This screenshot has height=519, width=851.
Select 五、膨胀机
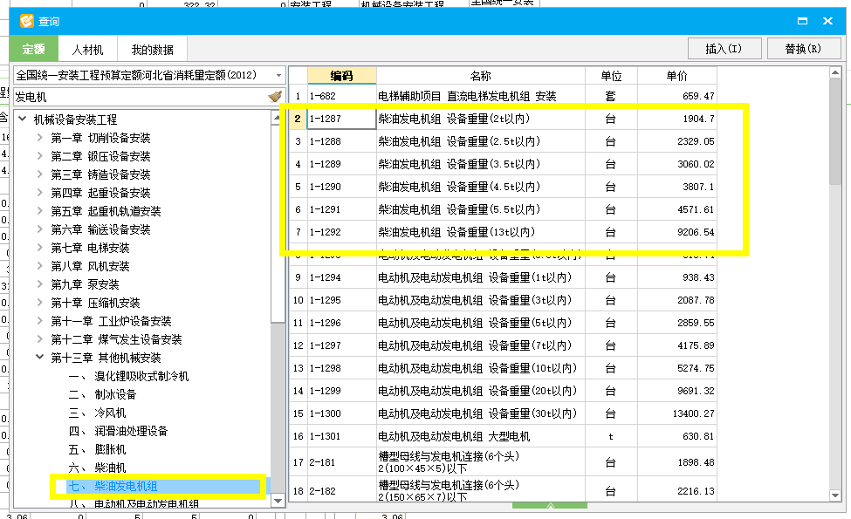pyautogui.click(x=97, y=449)
